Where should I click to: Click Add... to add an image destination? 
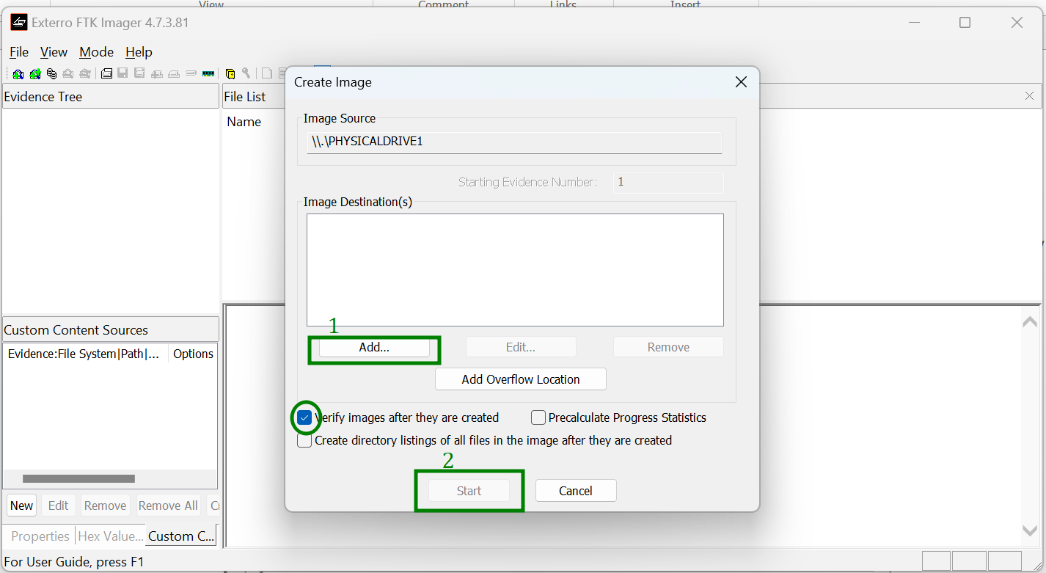coord(374,348)
